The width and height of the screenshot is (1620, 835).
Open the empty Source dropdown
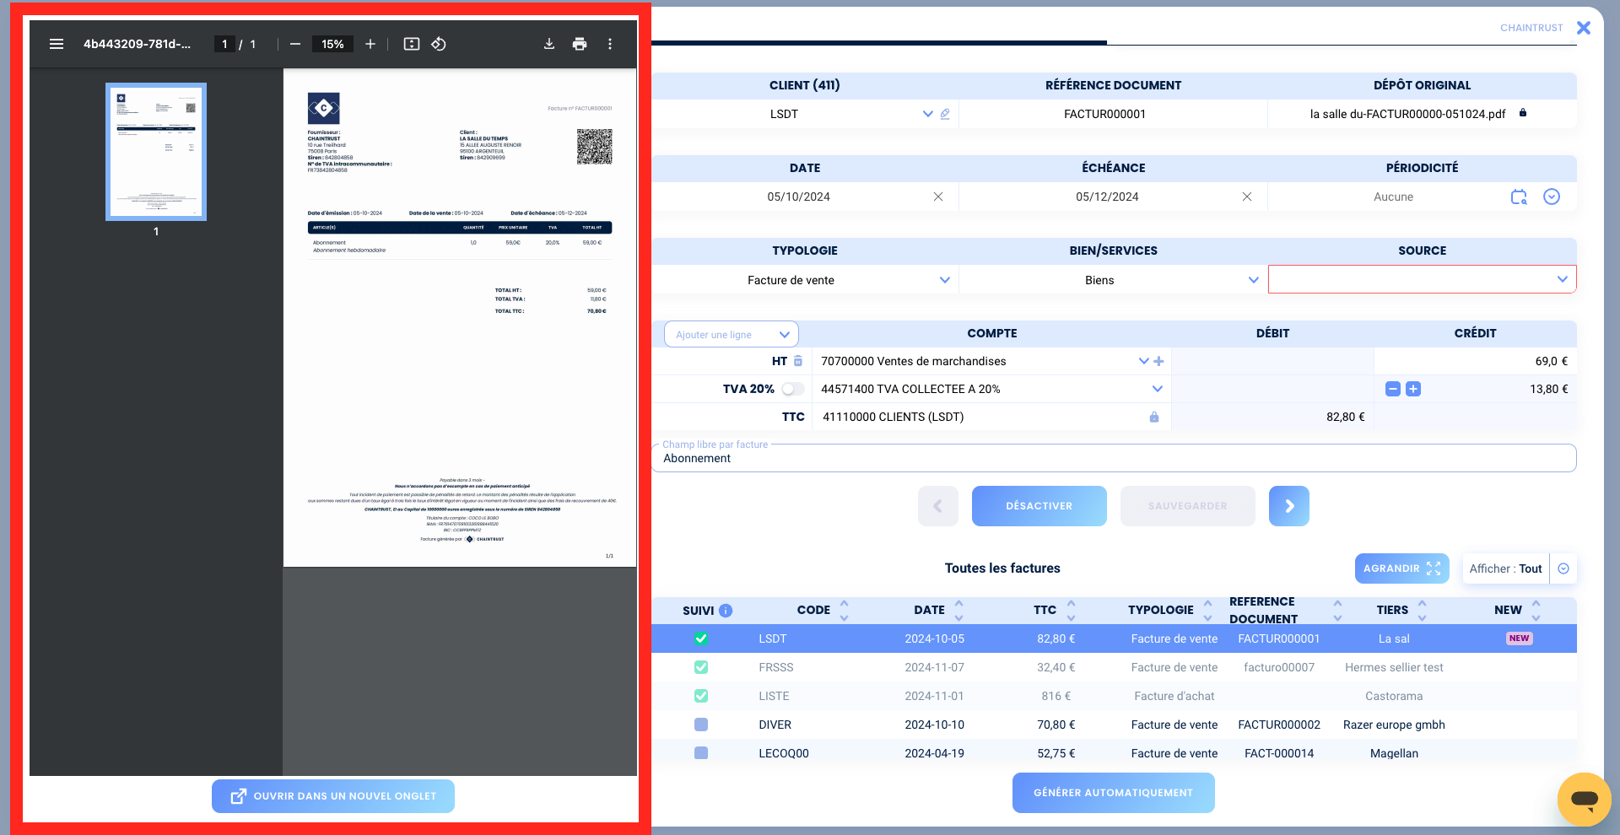pos(1422,279)
